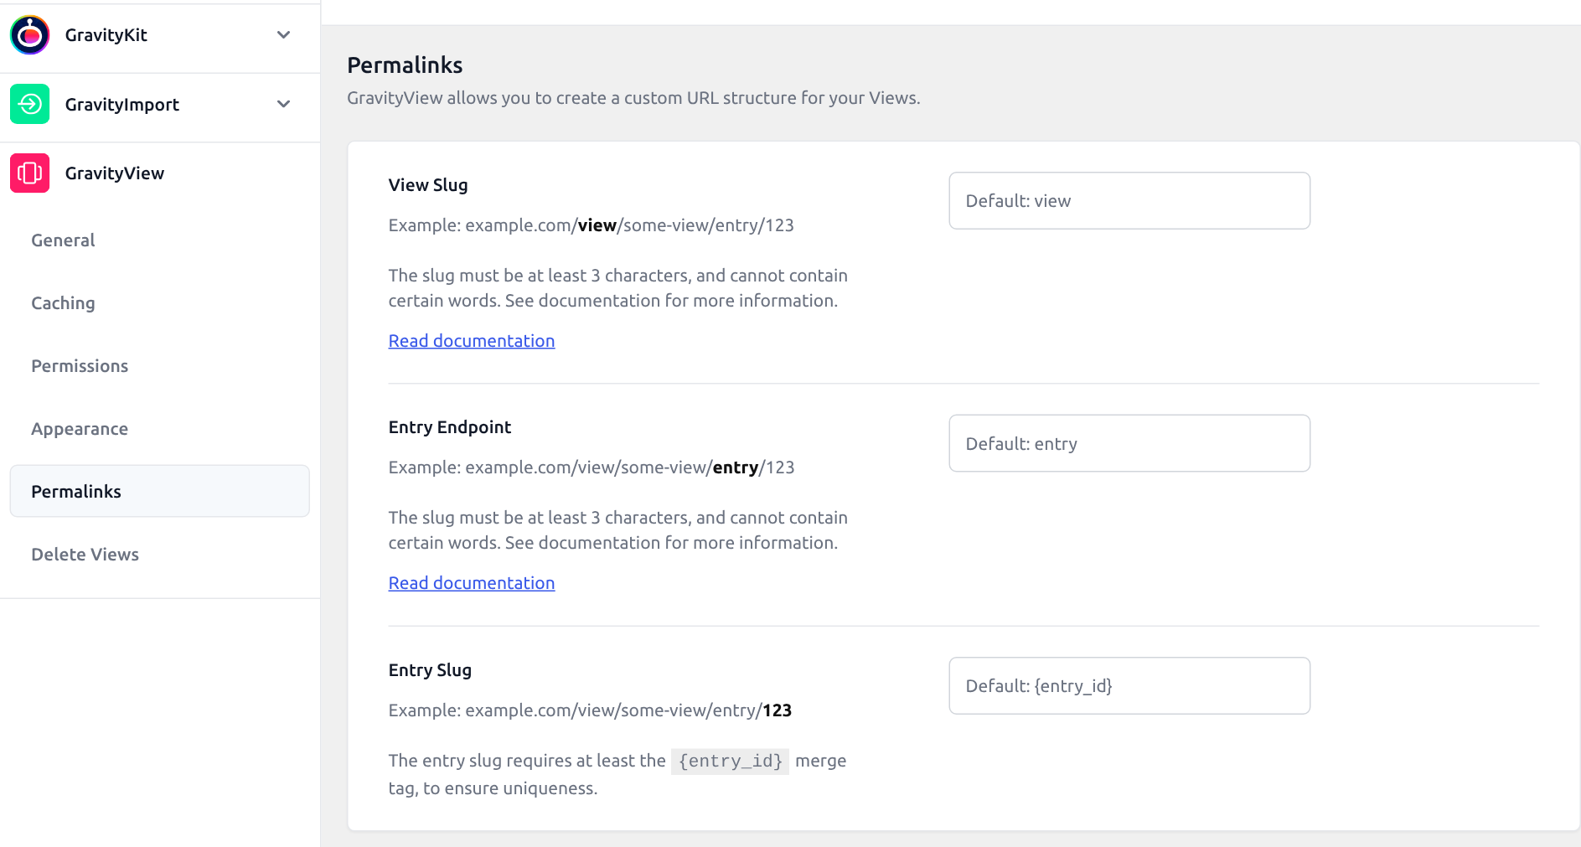Focus the Entry Endpoint input field
1581x847 pixels.
point(1129,443)
